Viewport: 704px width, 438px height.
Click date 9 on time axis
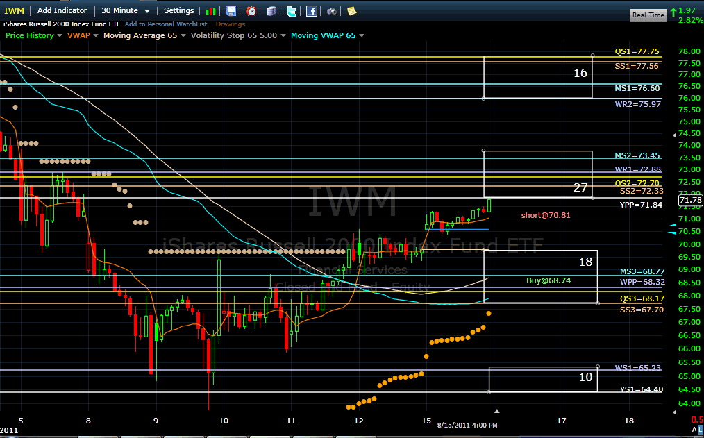coord(156,421)
